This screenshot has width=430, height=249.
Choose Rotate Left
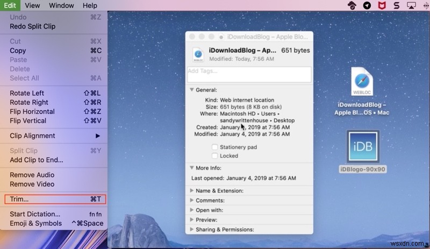(x=54, y=93)
